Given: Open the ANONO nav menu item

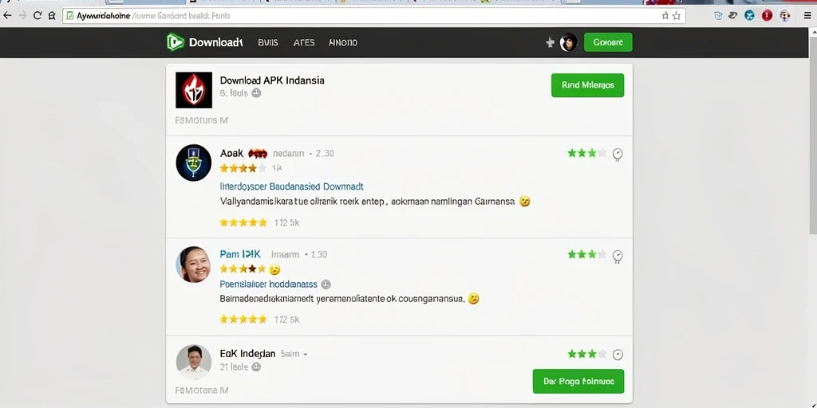Looking at the screenshot, I should [x=343, y=43].
